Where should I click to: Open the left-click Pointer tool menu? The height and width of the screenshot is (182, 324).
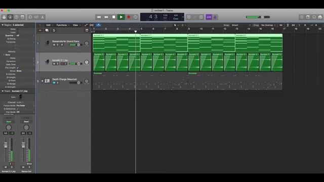pyautogui.click(x=176, y=25)
